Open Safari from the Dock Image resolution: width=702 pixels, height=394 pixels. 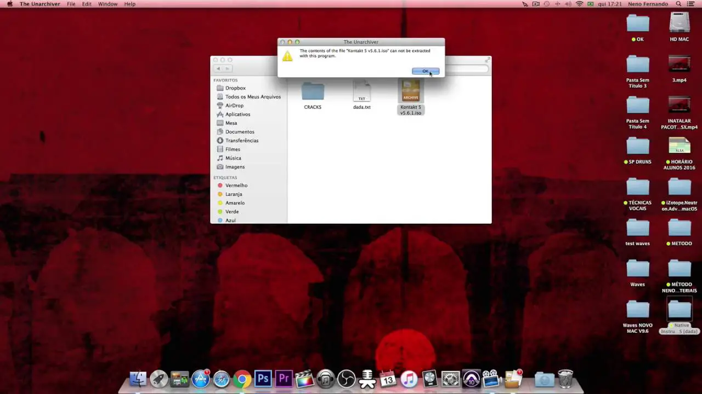tap(221, 379)
